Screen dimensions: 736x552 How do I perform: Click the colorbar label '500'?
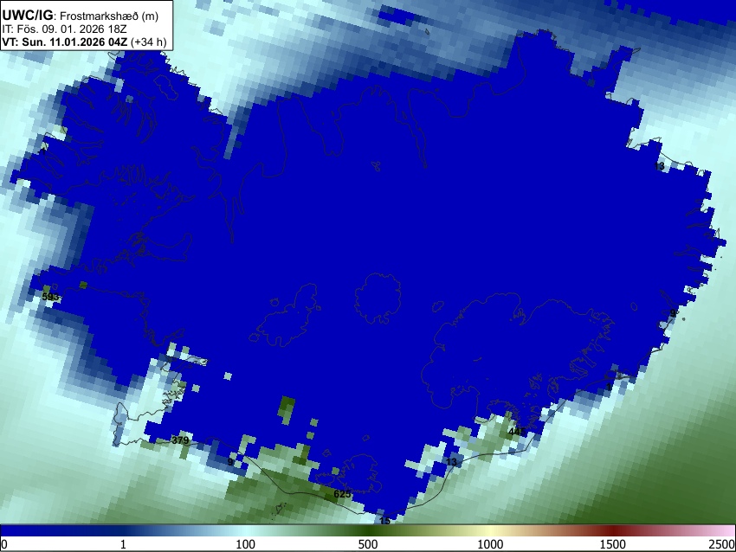coord(368,544)
